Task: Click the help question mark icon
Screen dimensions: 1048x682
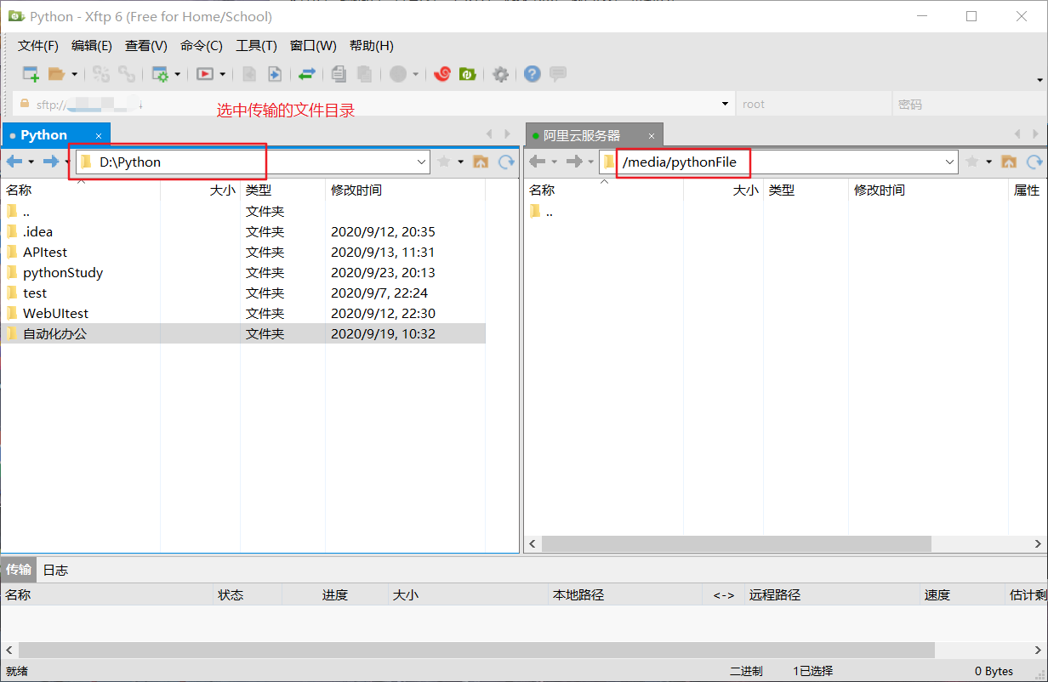Action: (532, 74)
